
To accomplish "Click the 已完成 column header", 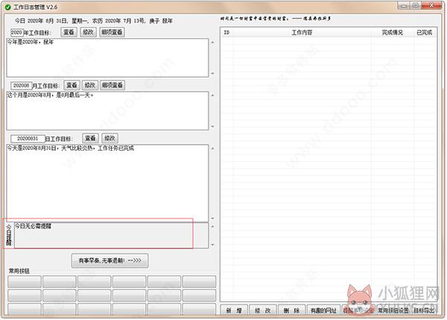I will coord(424,33).
